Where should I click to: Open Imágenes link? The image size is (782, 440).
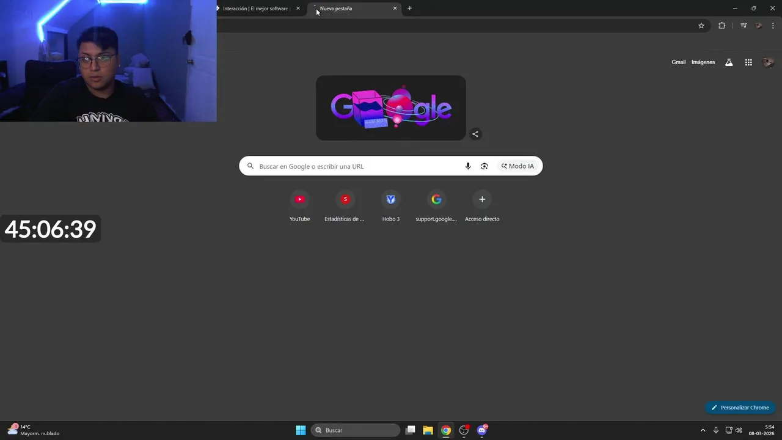click(x=703, y=62)
